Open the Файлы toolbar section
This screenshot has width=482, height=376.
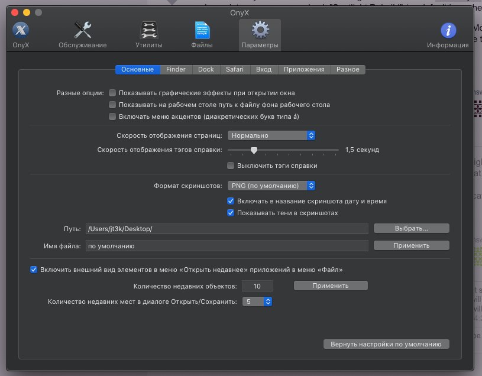click(202, 35)
